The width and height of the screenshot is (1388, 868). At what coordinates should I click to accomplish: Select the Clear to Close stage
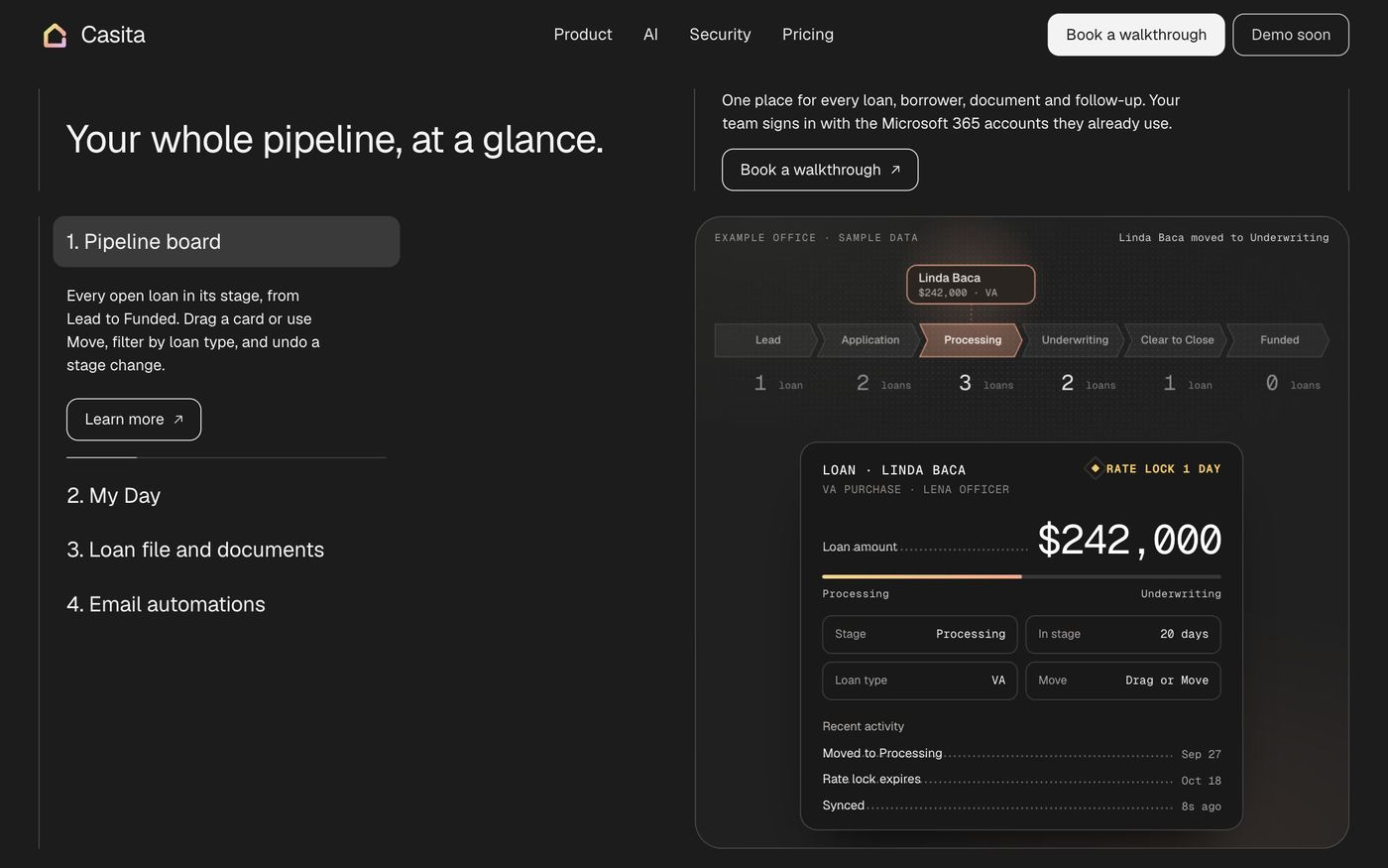point(1177,340)
